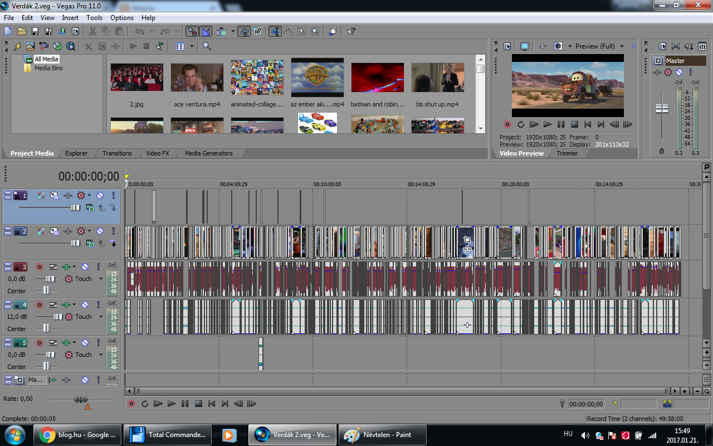Mute video track 1

coord(100,195)
